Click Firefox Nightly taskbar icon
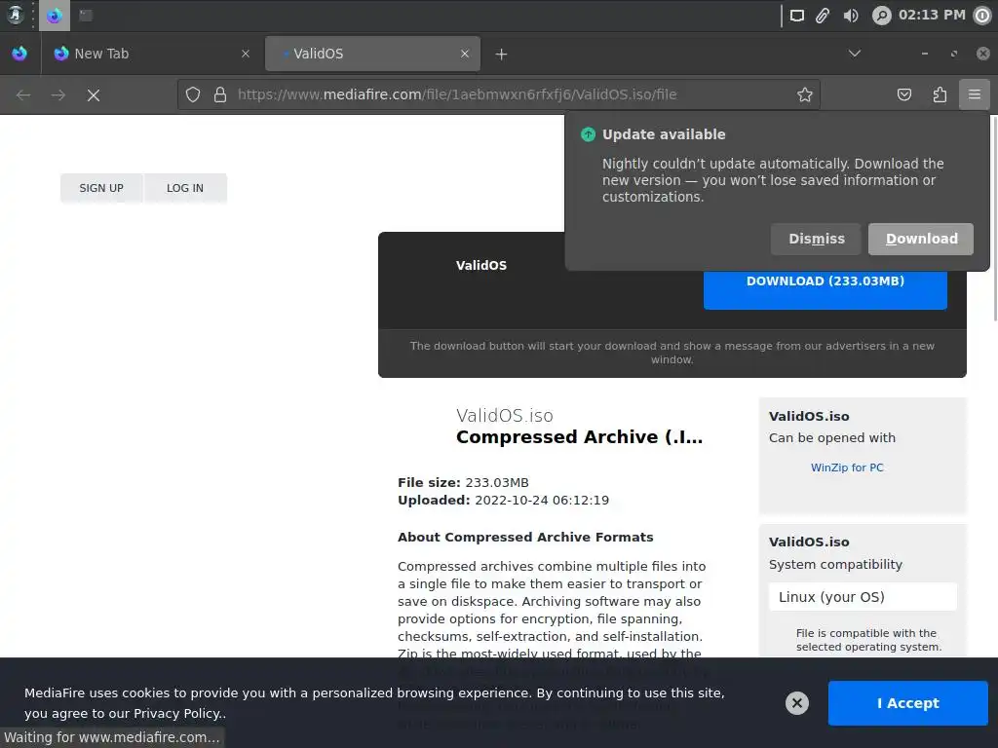Screen dimensions: 998x748 coord(55,16)
